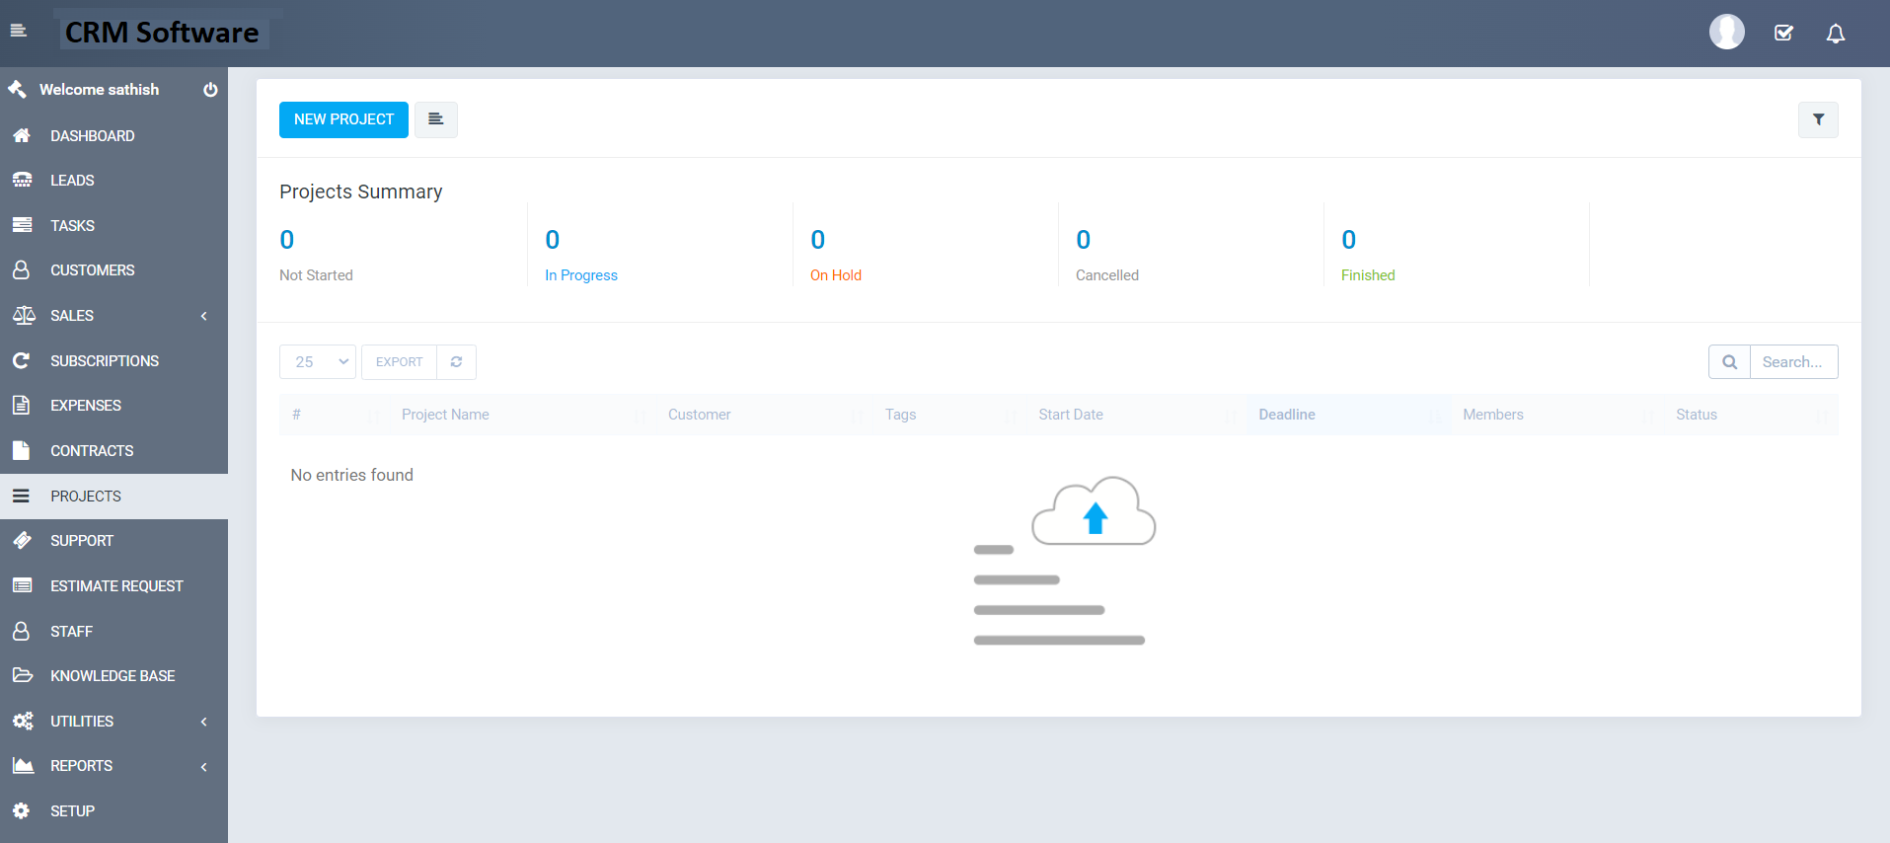The height and width of the screenshot is (843, 1890).
Task: Sort table by Deadline column
Action: (x=1286, y=415)
